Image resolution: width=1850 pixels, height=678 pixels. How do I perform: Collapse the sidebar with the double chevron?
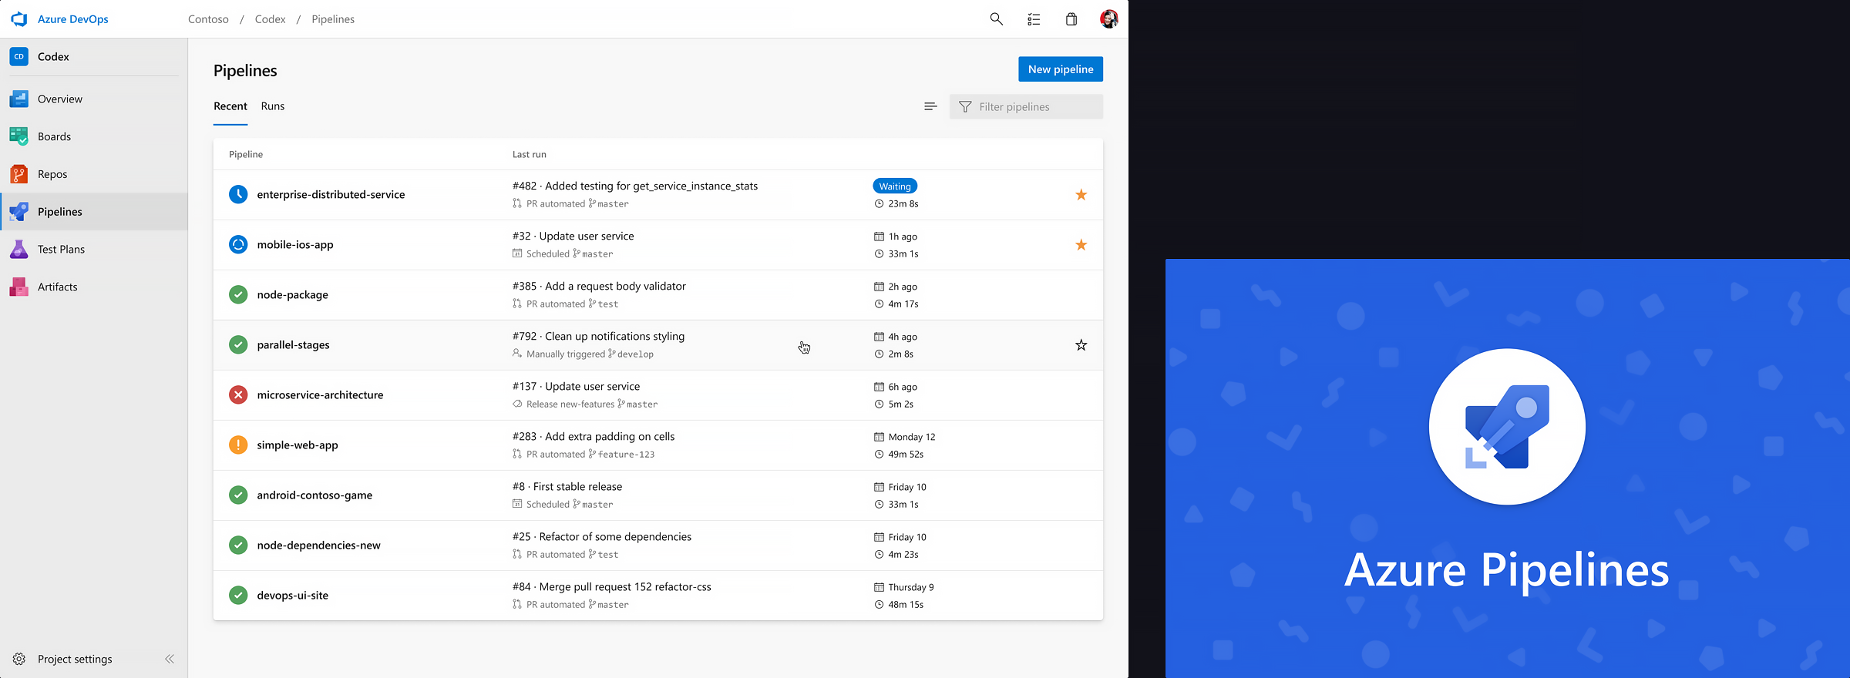(x=170, y=659)
